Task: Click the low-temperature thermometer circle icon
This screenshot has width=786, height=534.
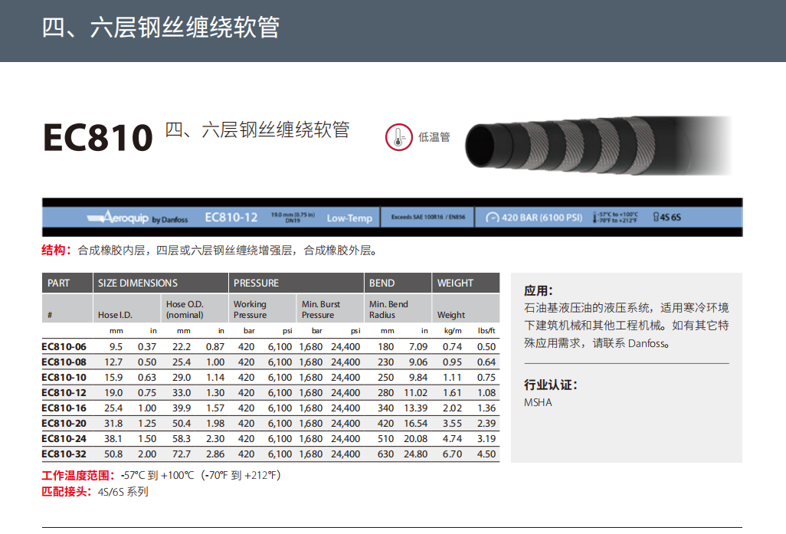Action: coord(398,136)
